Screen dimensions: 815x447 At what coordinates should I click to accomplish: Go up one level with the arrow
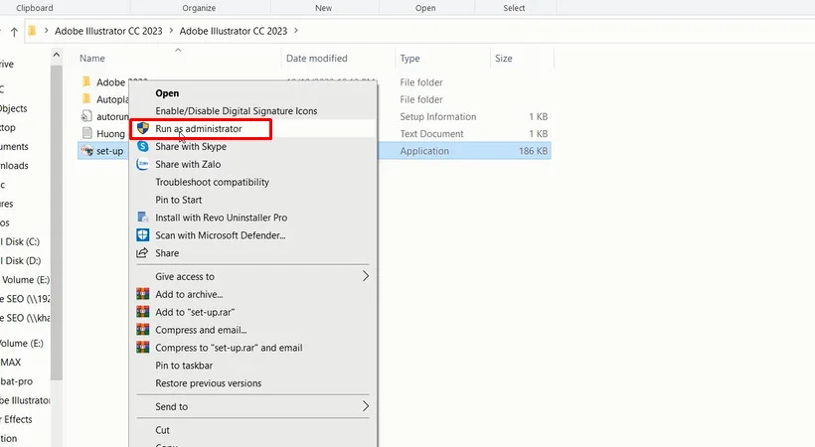pos(14,32)
